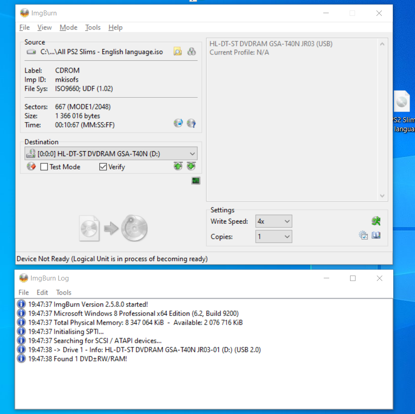The width and height of the screenshot is (415, 414).
Task: Click the load tray green down-arrow icon
Action: 191,166
